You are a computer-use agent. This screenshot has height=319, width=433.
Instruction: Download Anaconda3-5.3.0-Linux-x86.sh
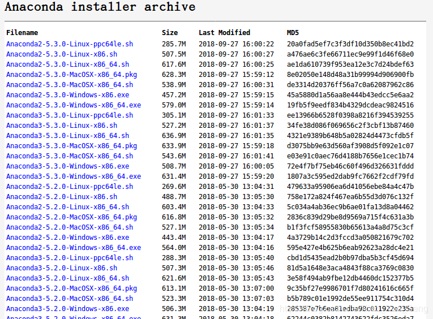point(62,126)
